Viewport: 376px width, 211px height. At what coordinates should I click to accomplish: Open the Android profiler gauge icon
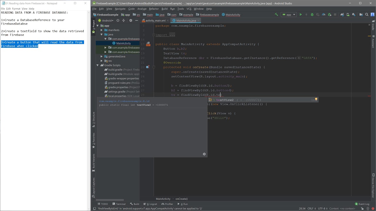click(323, 14)
